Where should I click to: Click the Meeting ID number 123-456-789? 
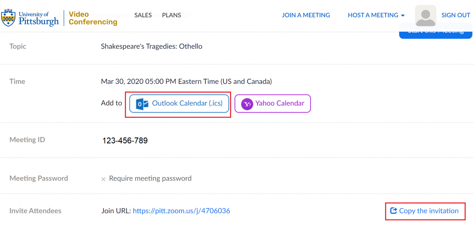[x=125, y=141]
